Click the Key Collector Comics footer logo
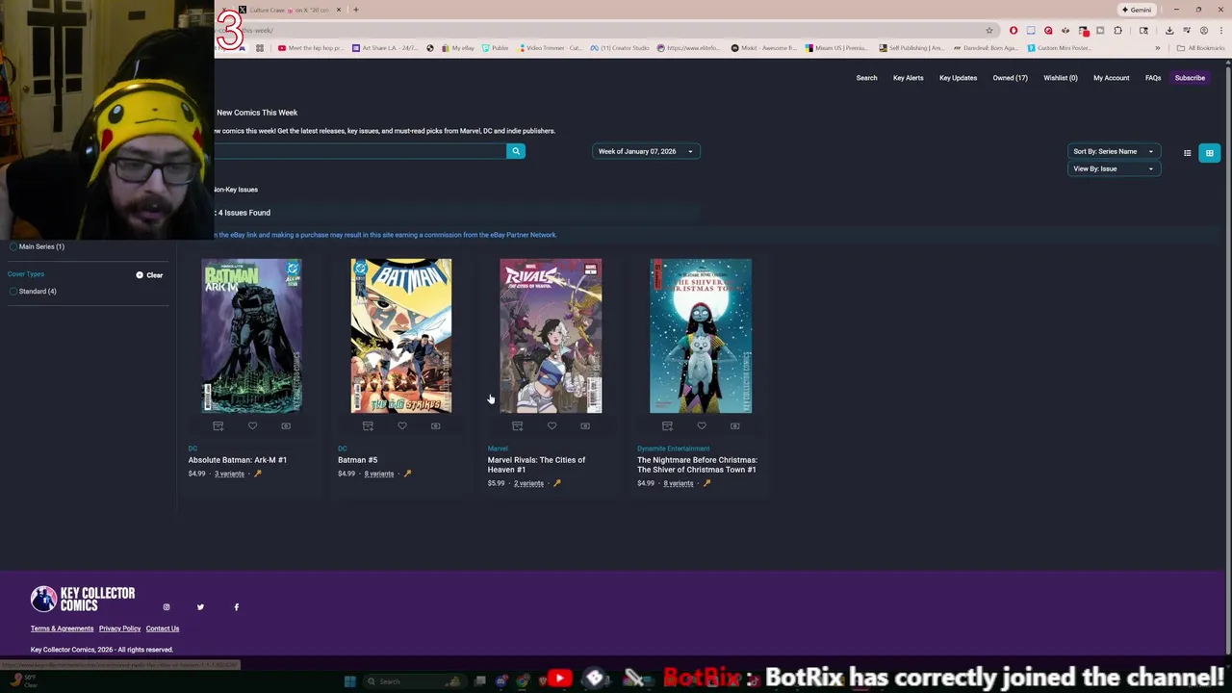This screenshot has height=693, width=1232. 83,600
